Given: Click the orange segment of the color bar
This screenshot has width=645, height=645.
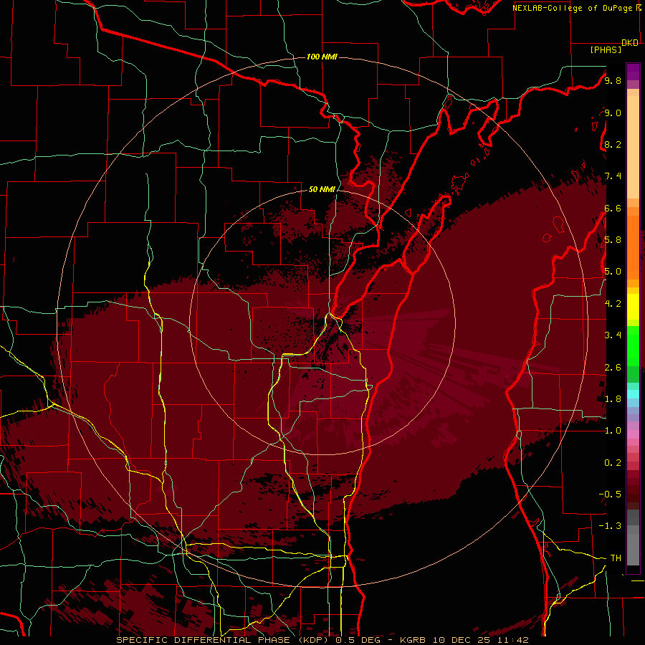Looking at the screenshot, I should coord(633,248).
